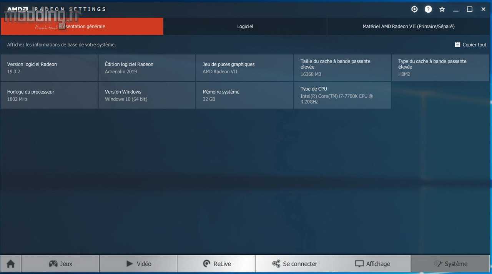
Task: Click the Version Windows tile
Action: [147, 95]
